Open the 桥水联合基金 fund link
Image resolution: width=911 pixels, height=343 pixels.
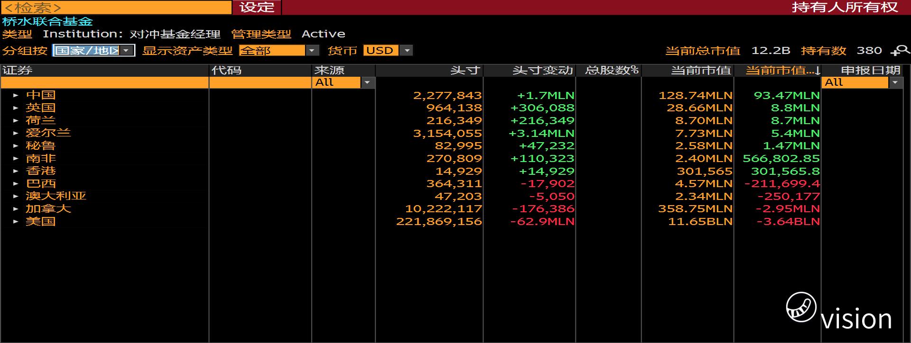tap(47, 21)
